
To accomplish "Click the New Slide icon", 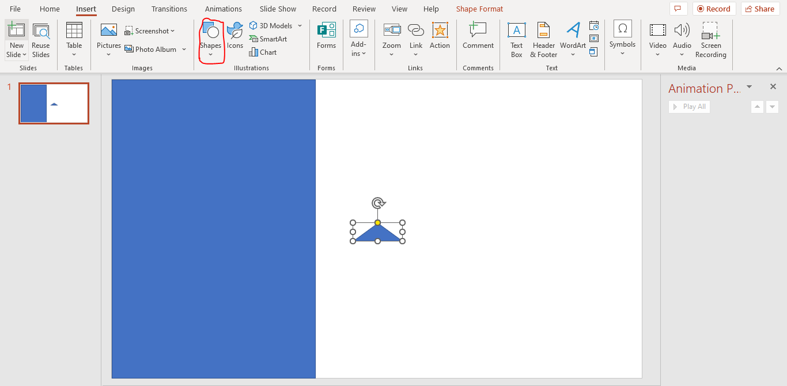I will tap(16, 31).
